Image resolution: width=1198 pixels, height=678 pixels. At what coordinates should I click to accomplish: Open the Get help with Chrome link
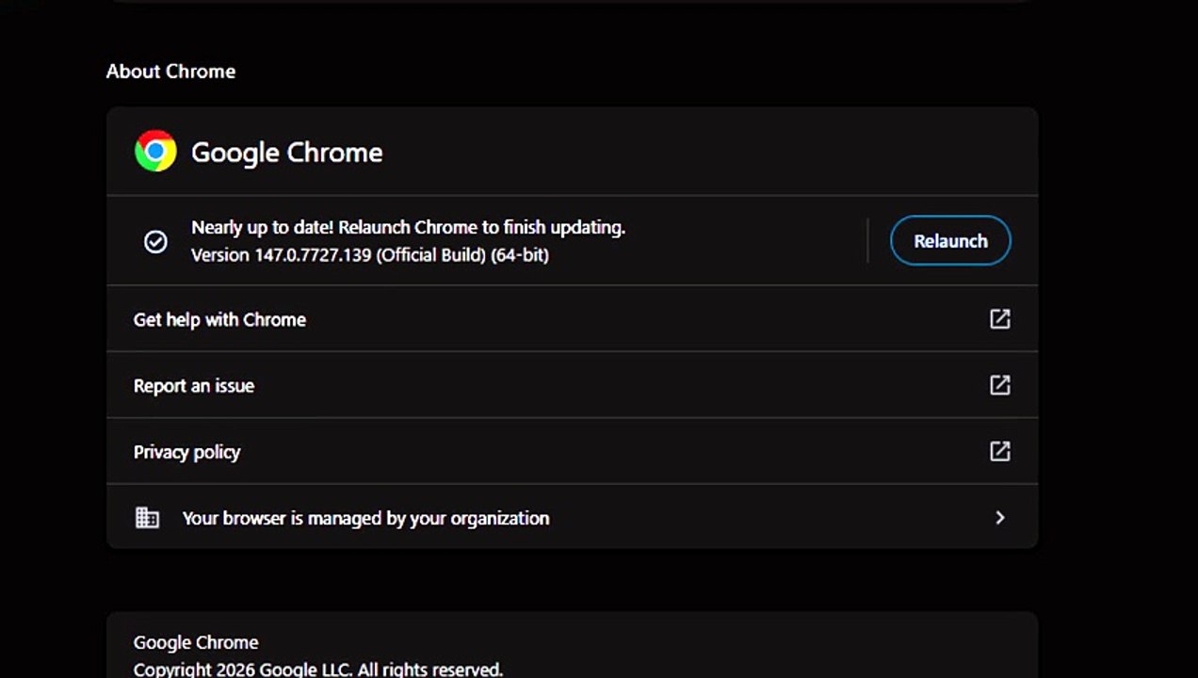572,319
